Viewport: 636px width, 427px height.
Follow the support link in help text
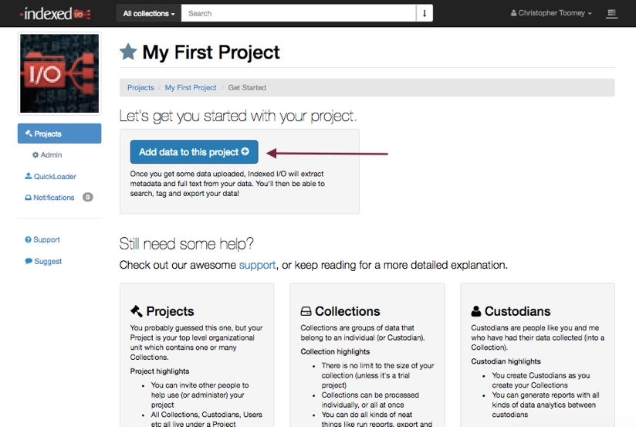tap(257, 265)
